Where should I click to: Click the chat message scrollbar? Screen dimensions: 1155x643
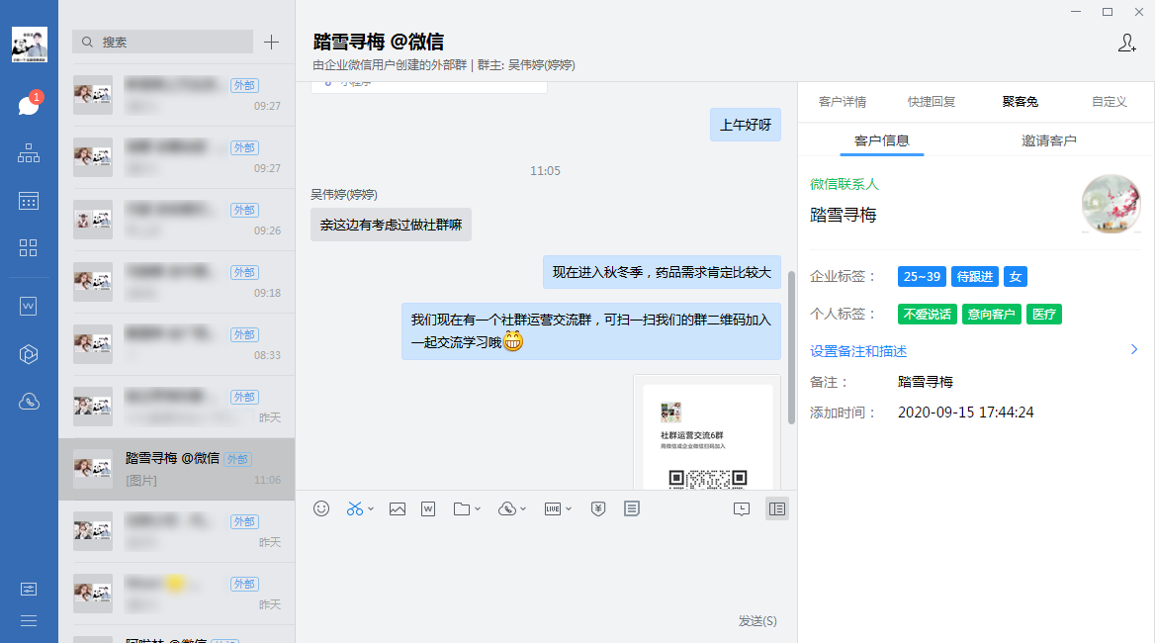[791, 347]
